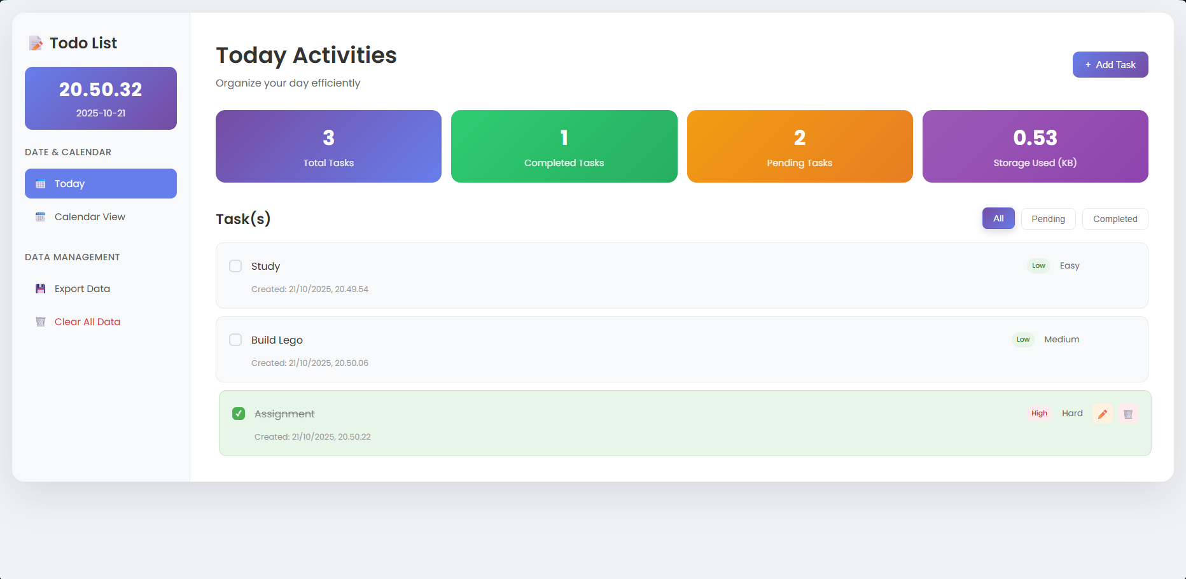This screenshot has height=579, width=1186.
Task: Open the pencil edit icon on Assignment task
Action: point(1103,414)
